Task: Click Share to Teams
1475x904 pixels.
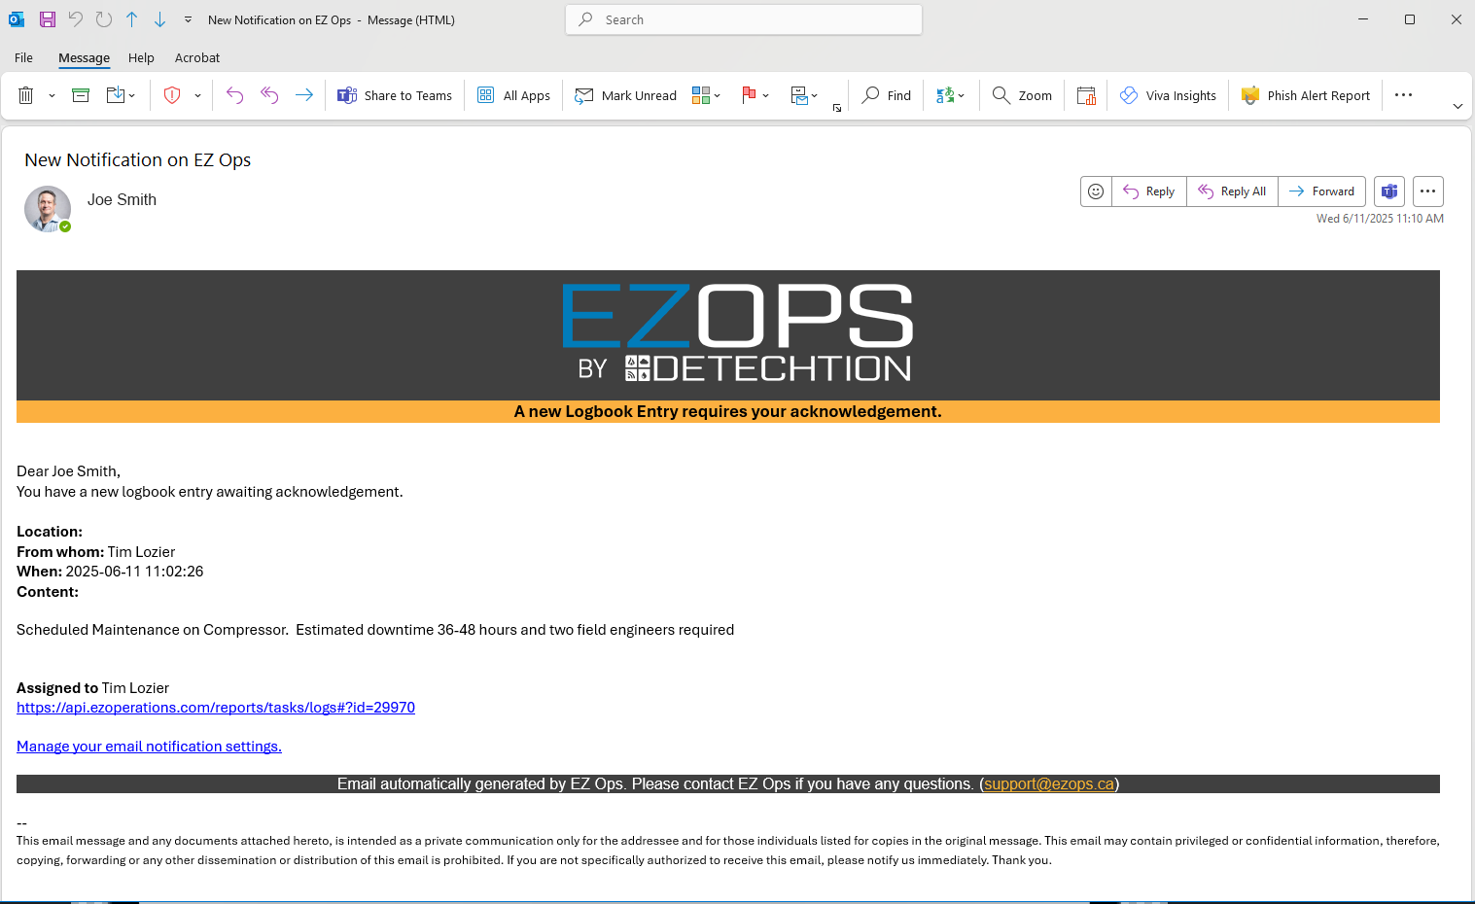Action: pos(395,95)
